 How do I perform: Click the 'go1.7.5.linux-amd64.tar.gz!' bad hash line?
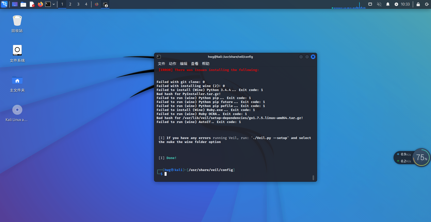[230, 118]
